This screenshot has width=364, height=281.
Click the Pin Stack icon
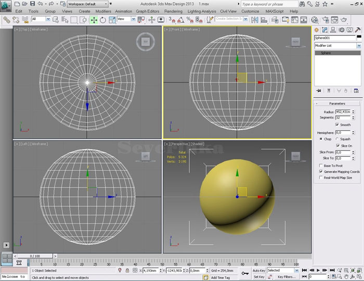(x=318, y=90)
